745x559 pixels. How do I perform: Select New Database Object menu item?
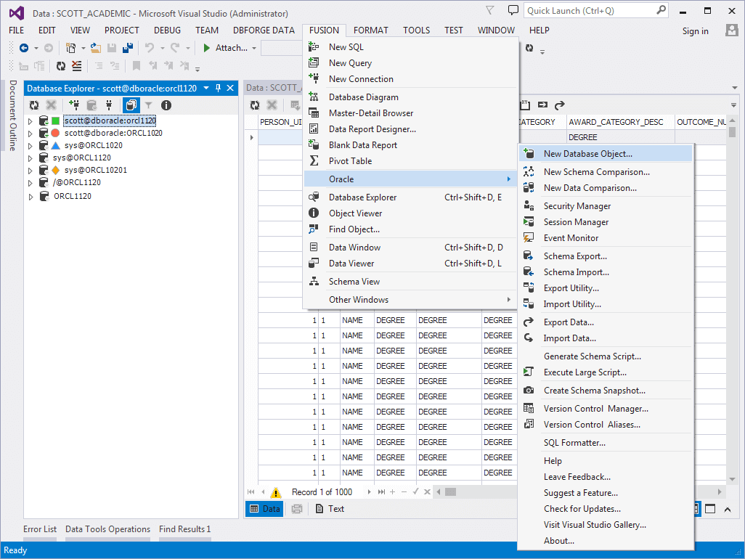pyautogui.click(x=587, y=154)
